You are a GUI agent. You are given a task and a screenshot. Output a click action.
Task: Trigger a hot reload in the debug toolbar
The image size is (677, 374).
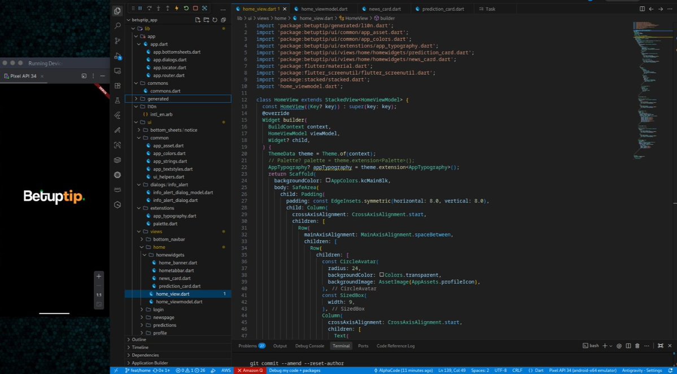click(x=177, y=8)
